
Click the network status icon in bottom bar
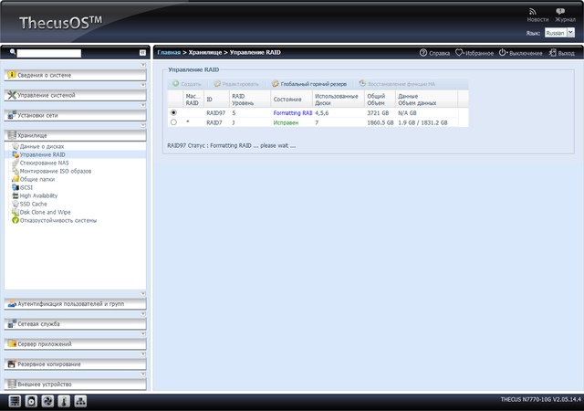pos(81,401)
